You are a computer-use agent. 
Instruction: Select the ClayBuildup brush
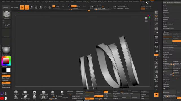pos(25,93)
